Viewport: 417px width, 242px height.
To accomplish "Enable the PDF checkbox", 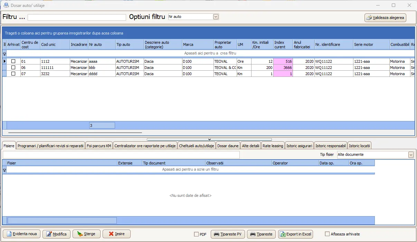I will pos(196,234).
